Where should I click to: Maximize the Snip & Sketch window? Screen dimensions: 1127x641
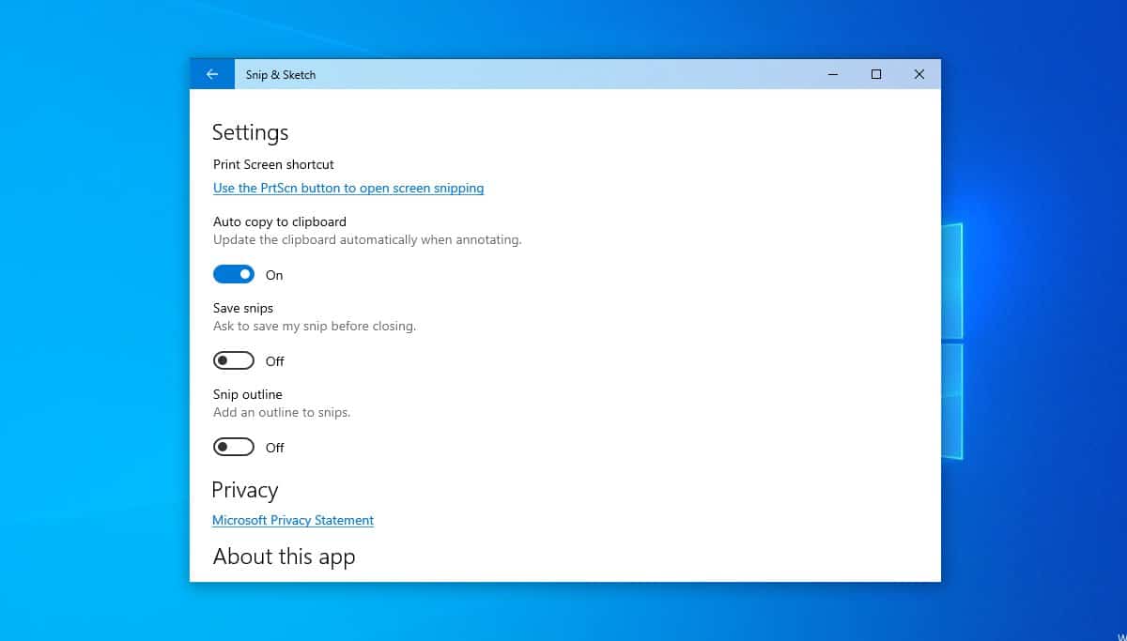(x=876, y=74)
